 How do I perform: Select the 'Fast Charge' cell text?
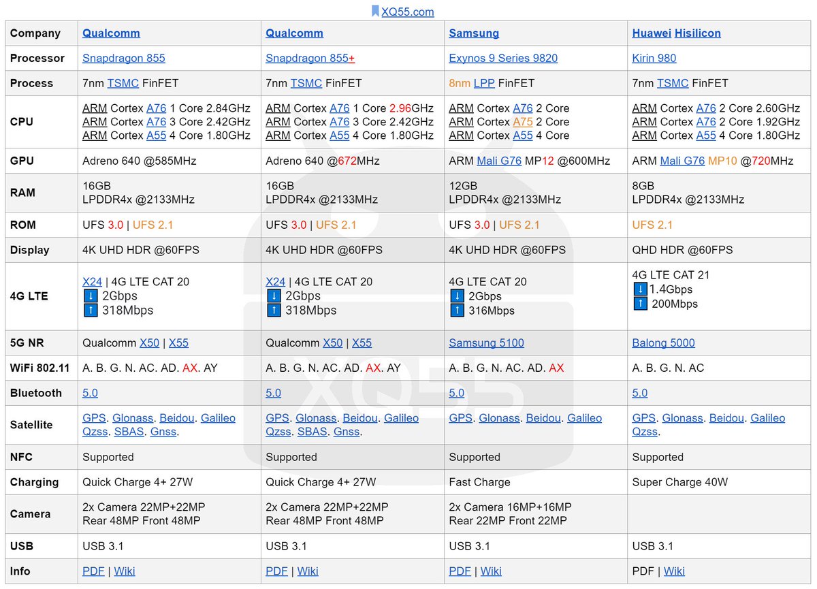pyautogui.click(x=480, y=482)
